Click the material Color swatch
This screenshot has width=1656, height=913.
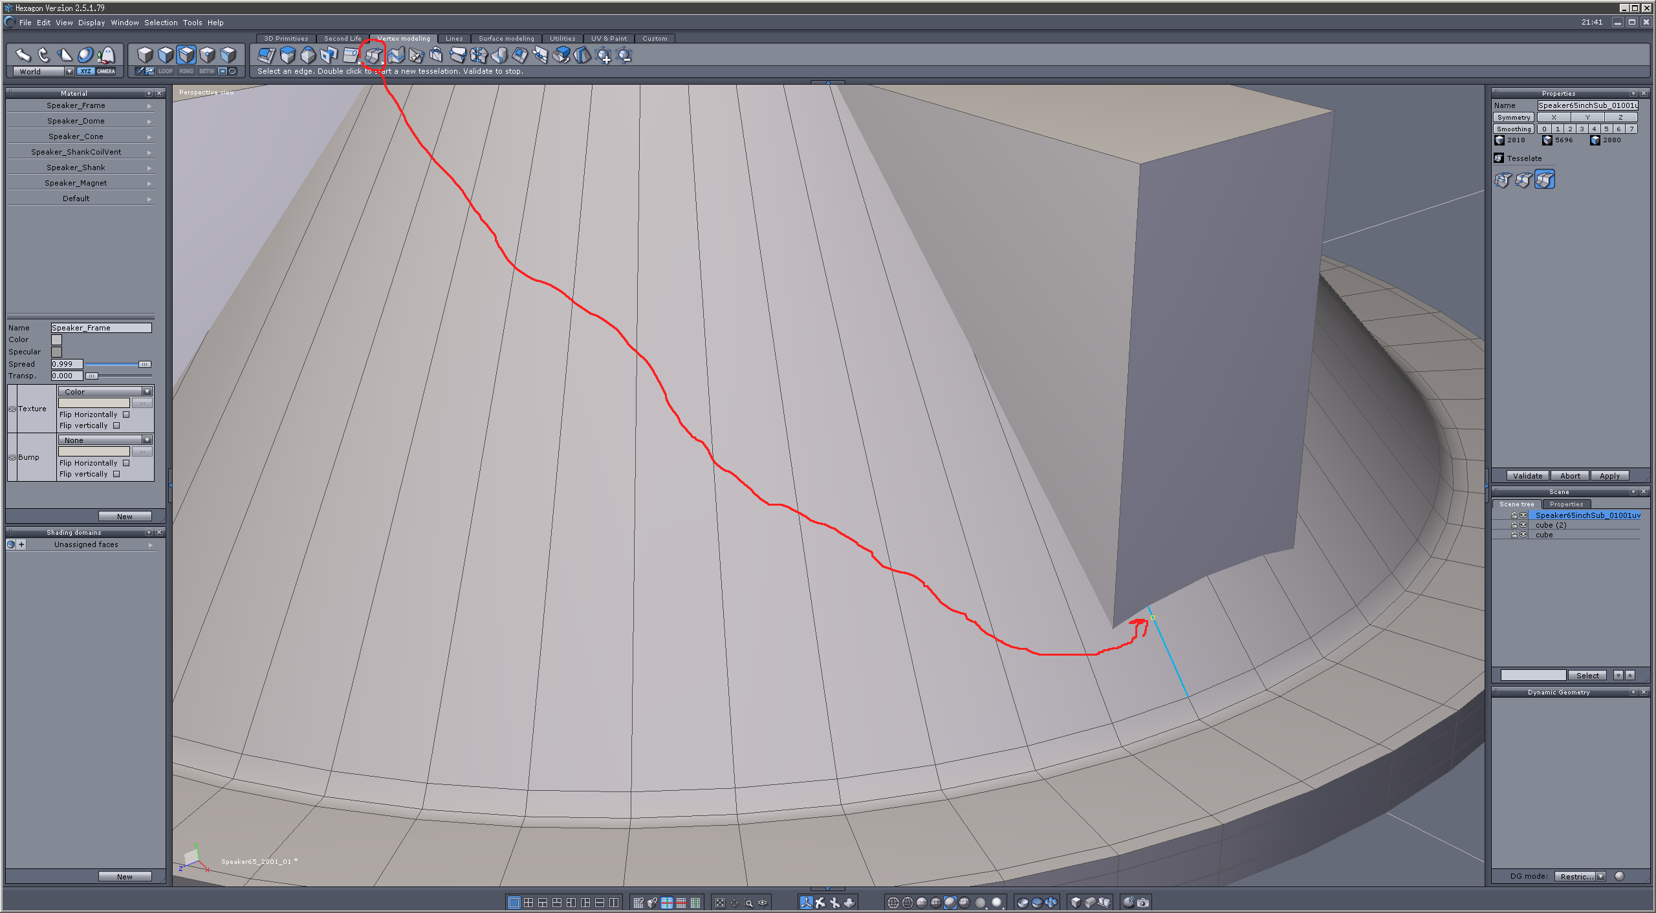click(x=57, y=339)
